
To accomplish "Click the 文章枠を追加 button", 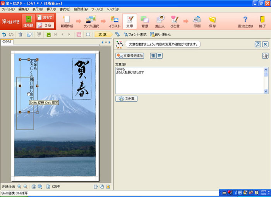I will click(130, 56).
